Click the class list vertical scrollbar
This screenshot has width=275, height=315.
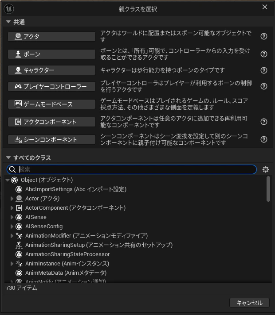point(268,189)
